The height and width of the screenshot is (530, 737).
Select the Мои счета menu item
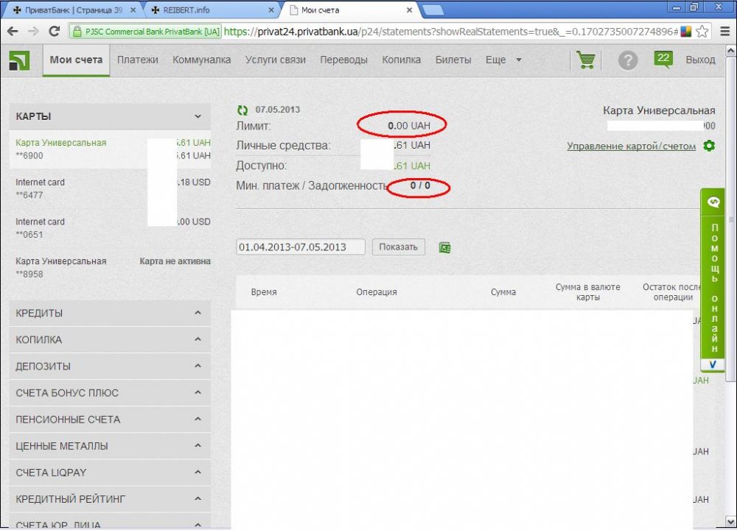click(x=76, y=60)
